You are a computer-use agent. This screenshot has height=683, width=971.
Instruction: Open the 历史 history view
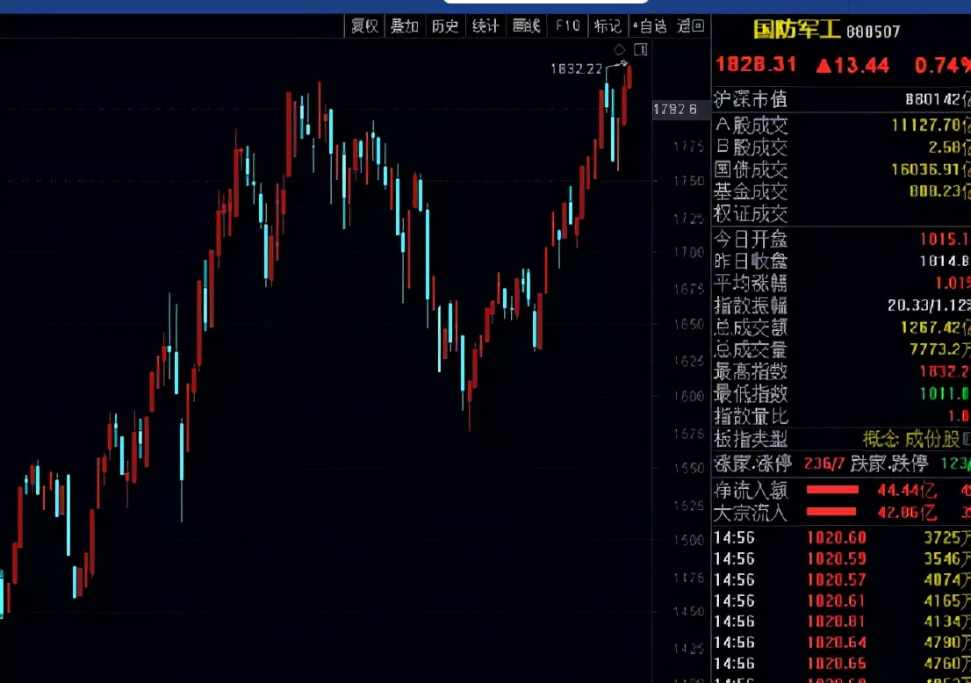tap(444, 26)
